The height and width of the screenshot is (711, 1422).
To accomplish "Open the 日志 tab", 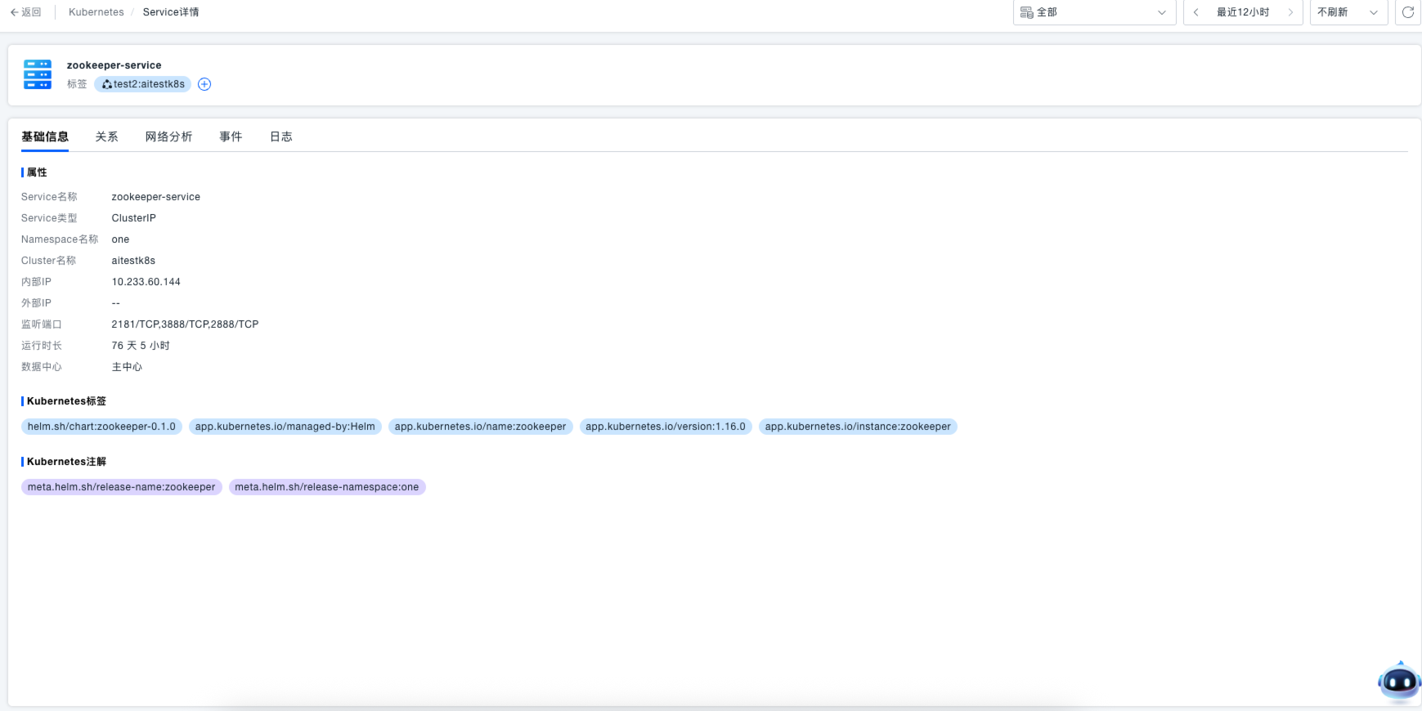I will click(281, 136).
